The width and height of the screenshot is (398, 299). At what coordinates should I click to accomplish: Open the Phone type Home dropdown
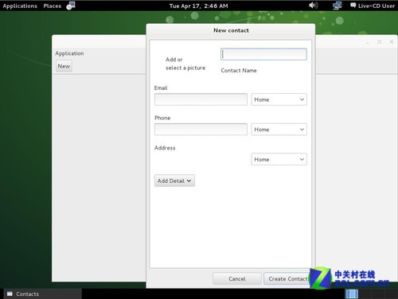(x=279, y=130)
